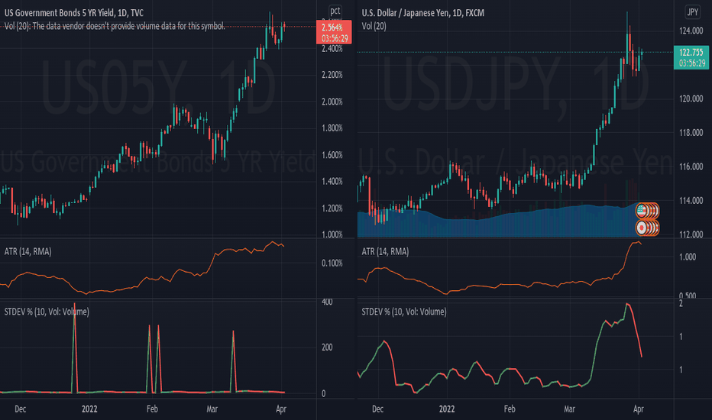Viewport: 712px width, 420px height.
Task: Click the 118.000 price axis label
Action: 691,133
